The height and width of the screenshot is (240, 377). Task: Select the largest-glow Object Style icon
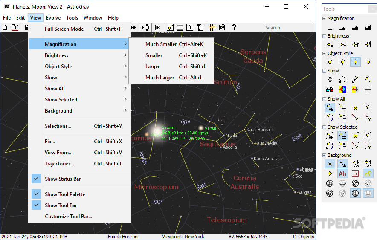point(330,62)
